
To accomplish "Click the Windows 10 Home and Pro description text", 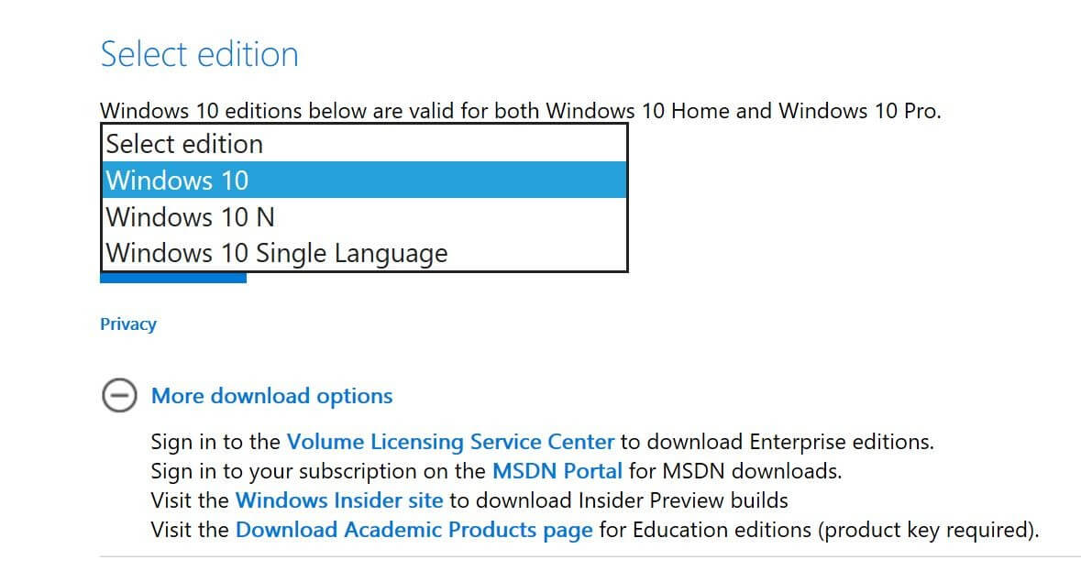I will pos(521,111).
